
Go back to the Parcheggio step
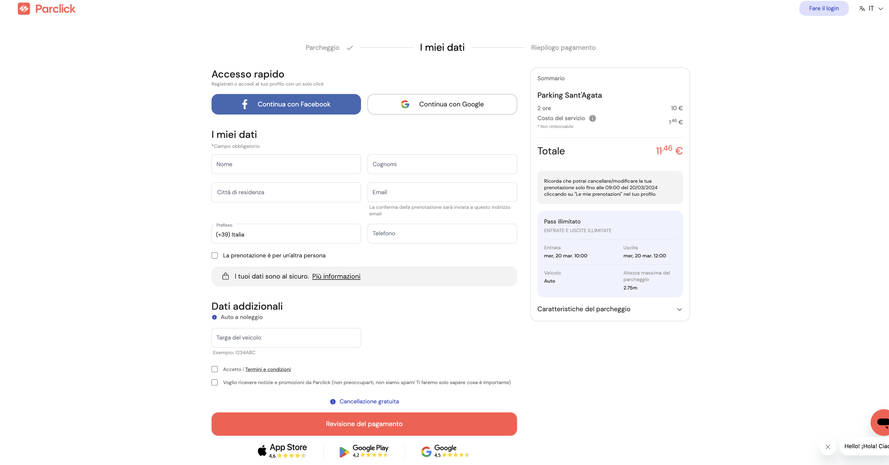click(x=322, y=48)
